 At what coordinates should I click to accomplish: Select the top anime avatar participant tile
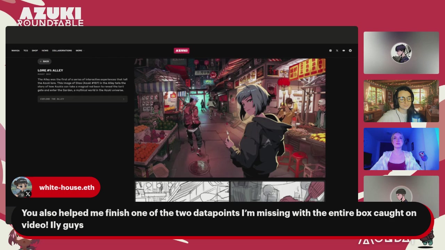[401, 53]
